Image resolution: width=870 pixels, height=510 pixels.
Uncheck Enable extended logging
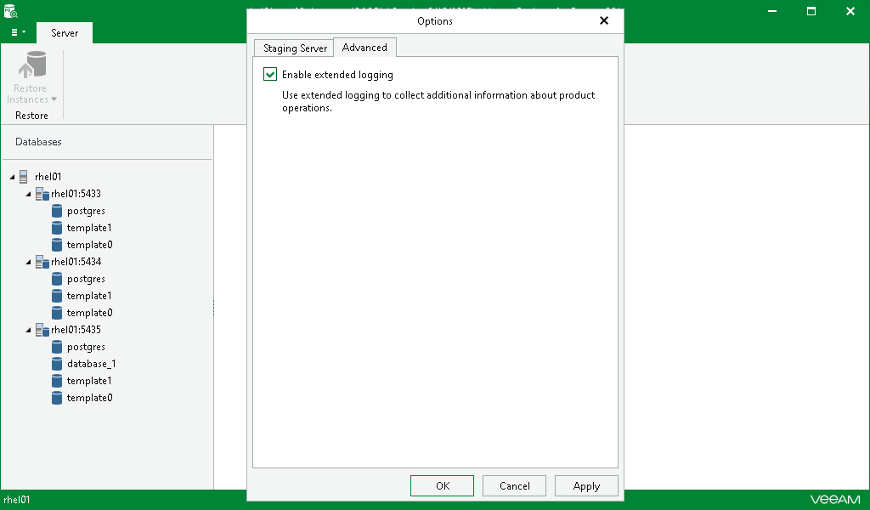pos(269,75)
